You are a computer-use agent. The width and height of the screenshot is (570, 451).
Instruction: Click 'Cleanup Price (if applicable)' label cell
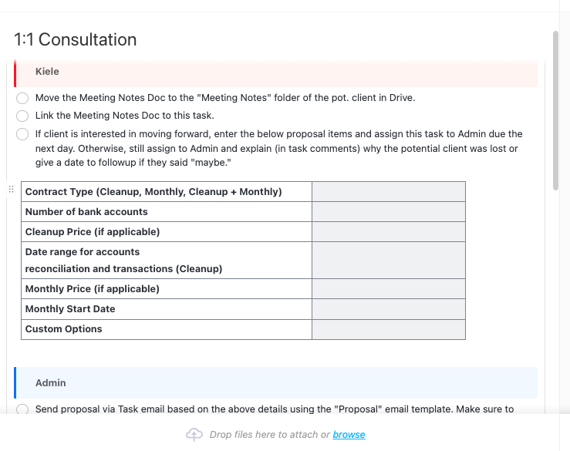click(167, 231)
